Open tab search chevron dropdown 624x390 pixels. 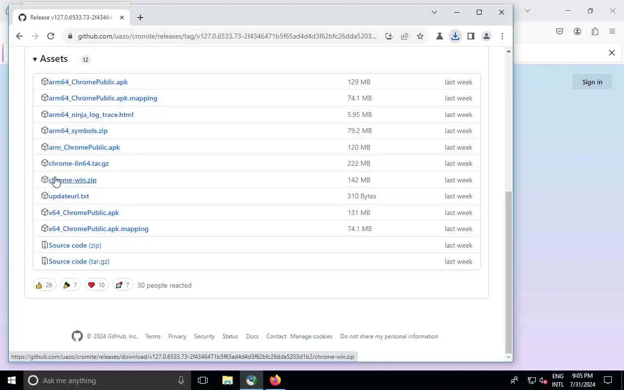click(434, 12)
